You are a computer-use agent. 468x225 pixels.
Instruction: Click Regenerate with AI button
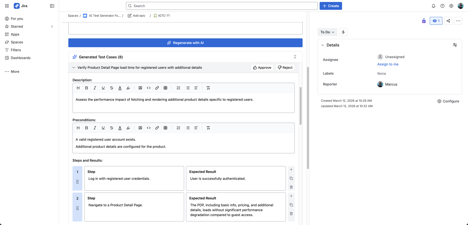[185, 43]
